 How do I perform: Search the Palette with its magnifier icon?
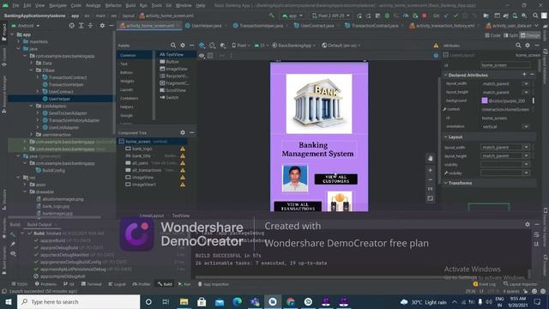coord(173,45)
